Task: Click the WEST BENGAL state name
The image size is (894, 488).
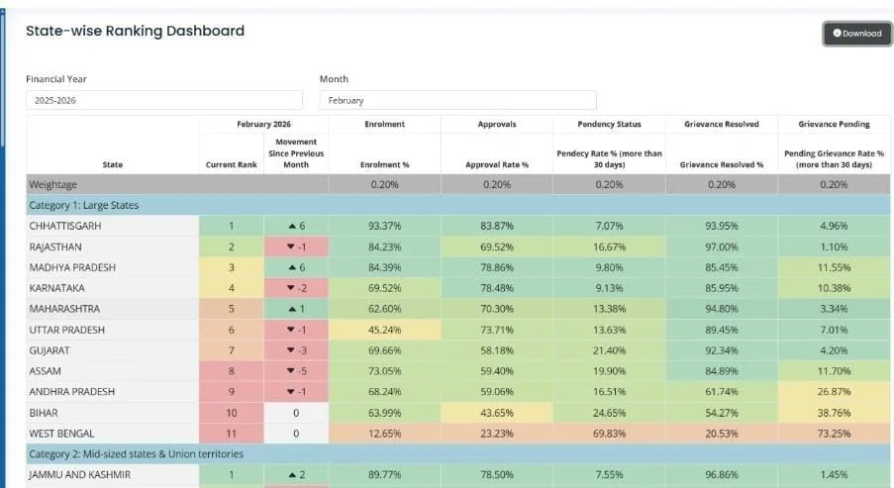Action: pyautogui.click(x=62, y=434)
